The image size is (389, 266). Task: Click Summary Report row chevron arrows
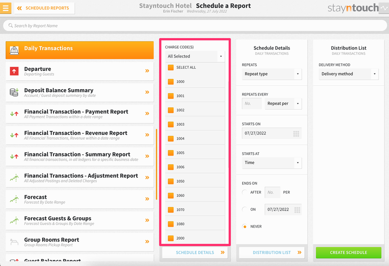[147, 156]
